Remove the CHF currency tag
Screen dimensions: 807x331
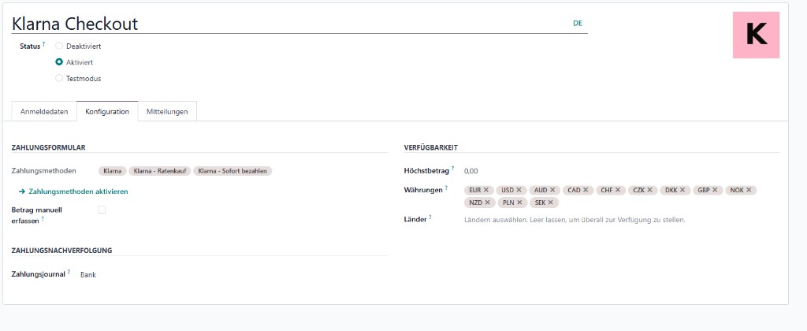click(x=618, y=190)
